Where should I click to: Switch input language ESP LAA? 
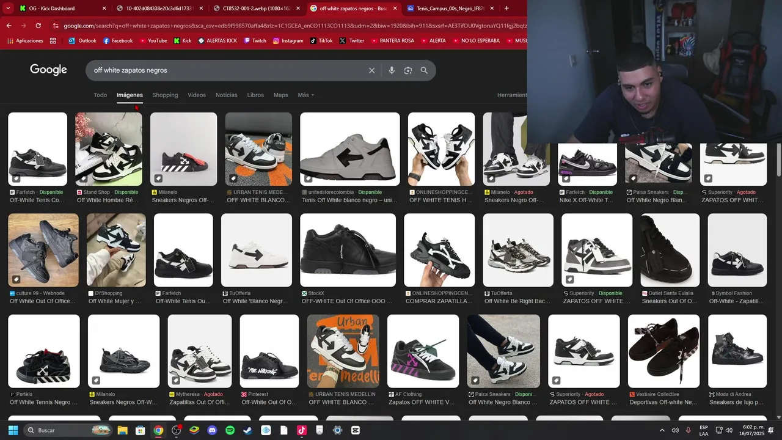[x=704, y=430]
